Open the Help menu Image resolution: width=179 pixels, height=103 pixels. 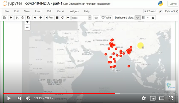click(x=87, y=11)
